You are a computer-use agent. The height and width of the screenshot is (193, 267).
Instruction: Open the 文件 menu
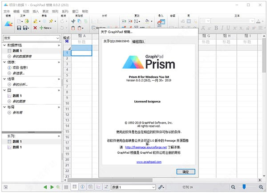click(x=7, y=11)
